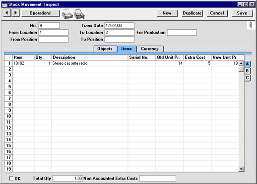Click the Qty column header
The image size is (257, 184).
coord(43,57)
